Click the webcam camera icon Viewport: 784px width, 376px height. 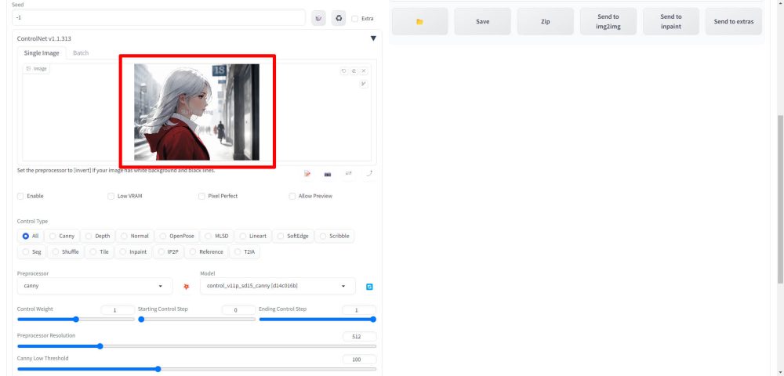(328, 173)
